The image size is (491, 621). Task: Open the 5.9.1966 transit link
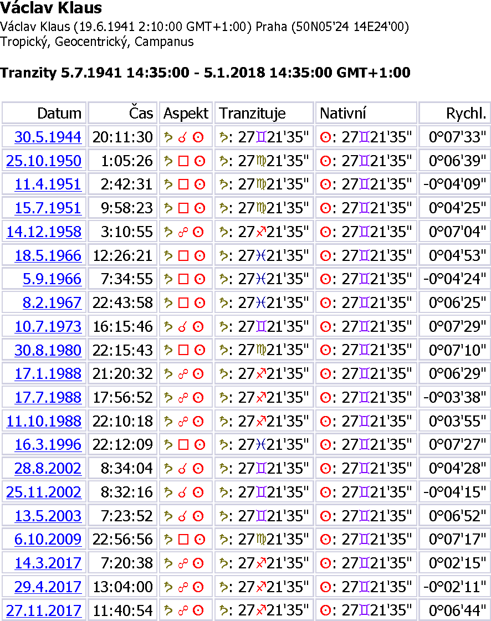(x=52, y=279)
